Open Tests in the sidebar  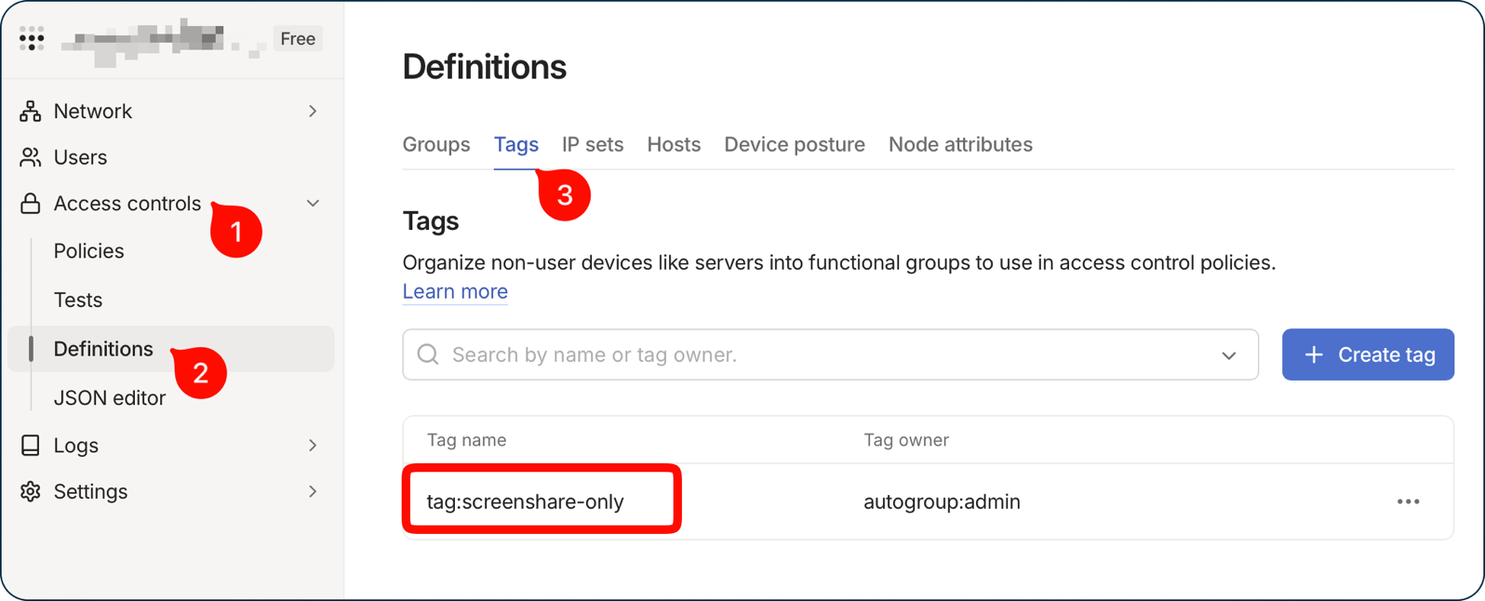coord(78,300)
